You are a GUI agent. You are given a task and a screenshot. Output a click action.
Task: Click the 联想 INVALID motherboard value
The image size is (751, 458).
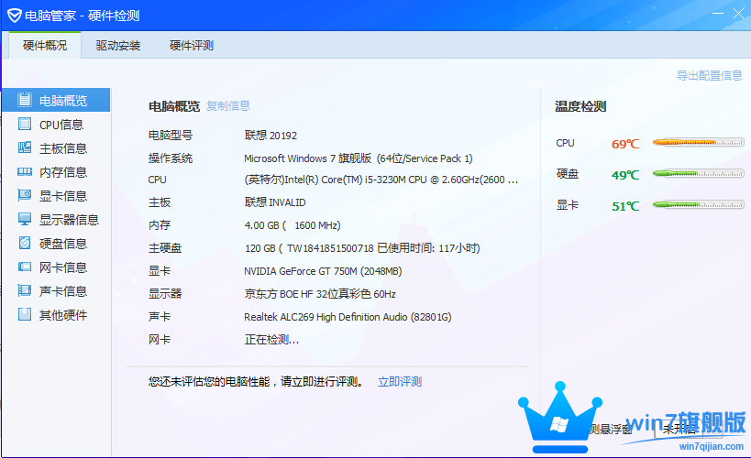pyautogui.click(x=275, y=202)
